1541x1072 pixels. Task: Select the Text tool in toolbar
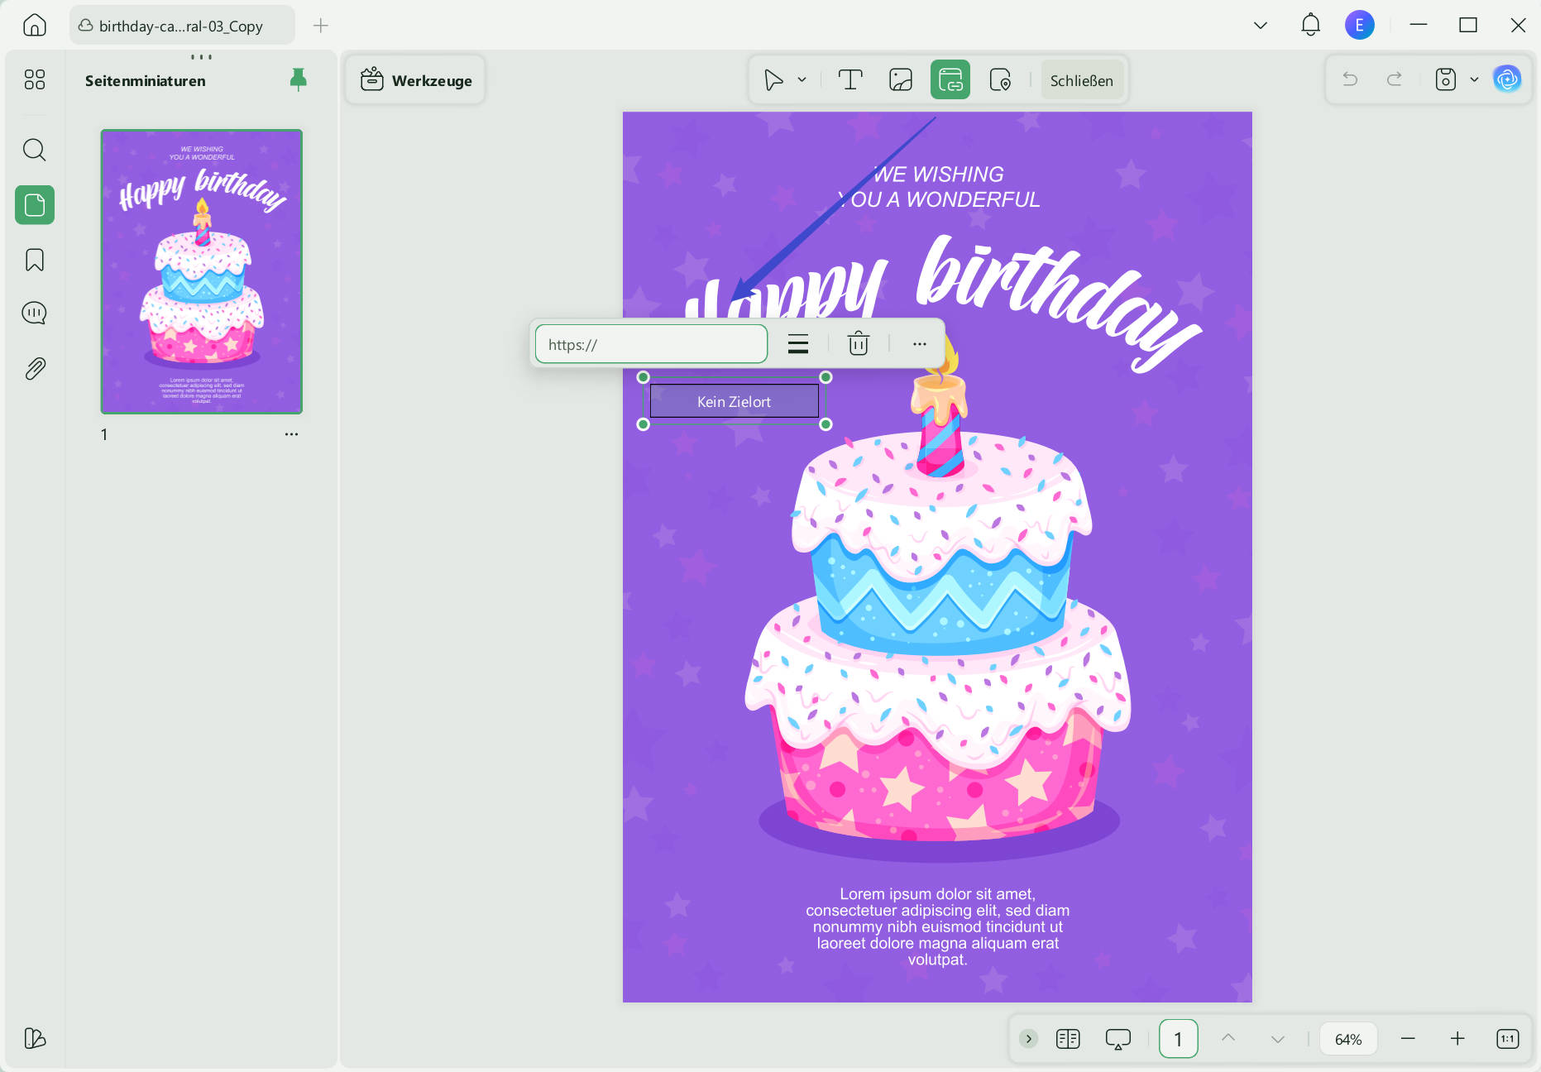point(850,80)
